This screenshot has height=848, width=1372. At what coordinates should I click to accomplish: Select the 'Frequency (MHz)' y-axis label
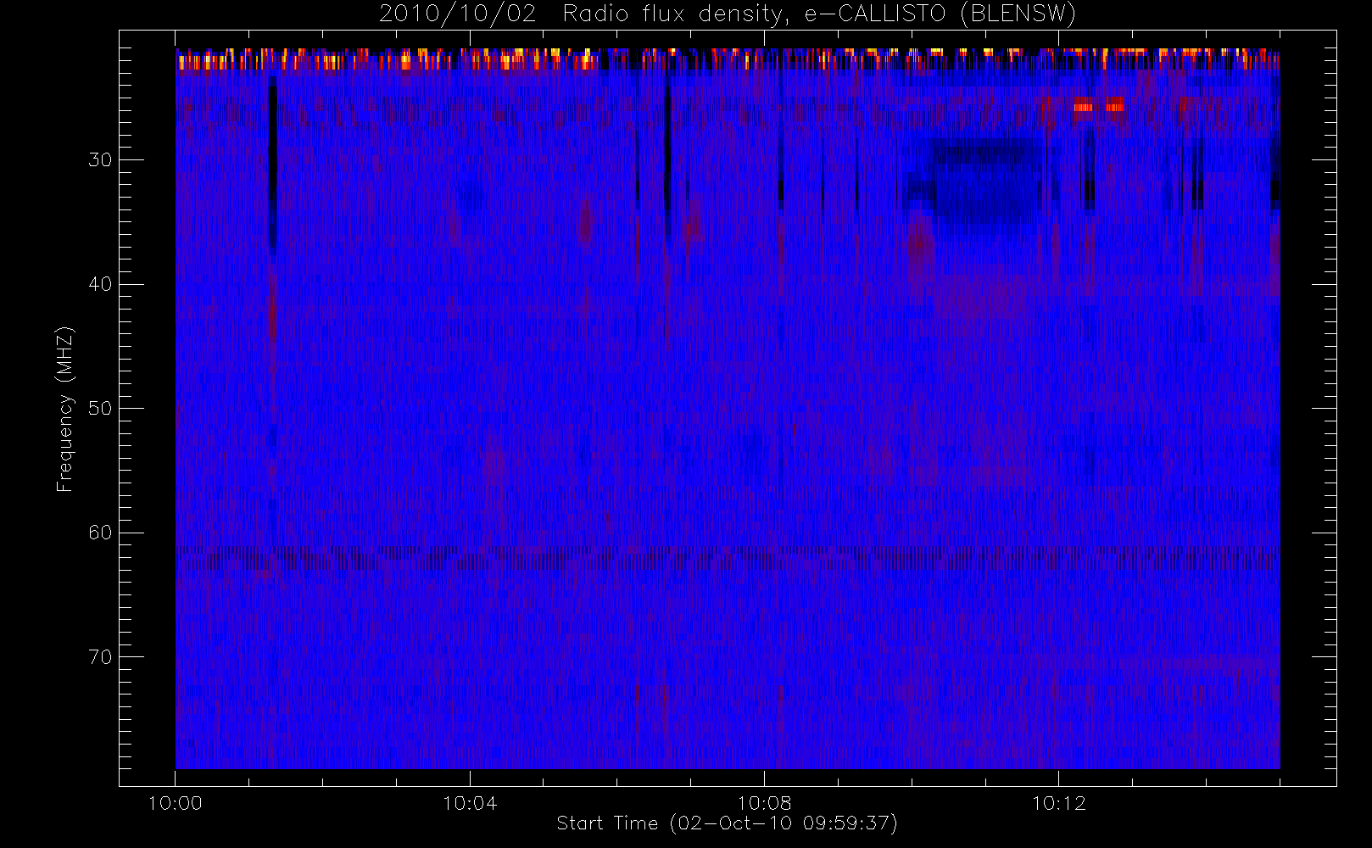coord(65,409)
